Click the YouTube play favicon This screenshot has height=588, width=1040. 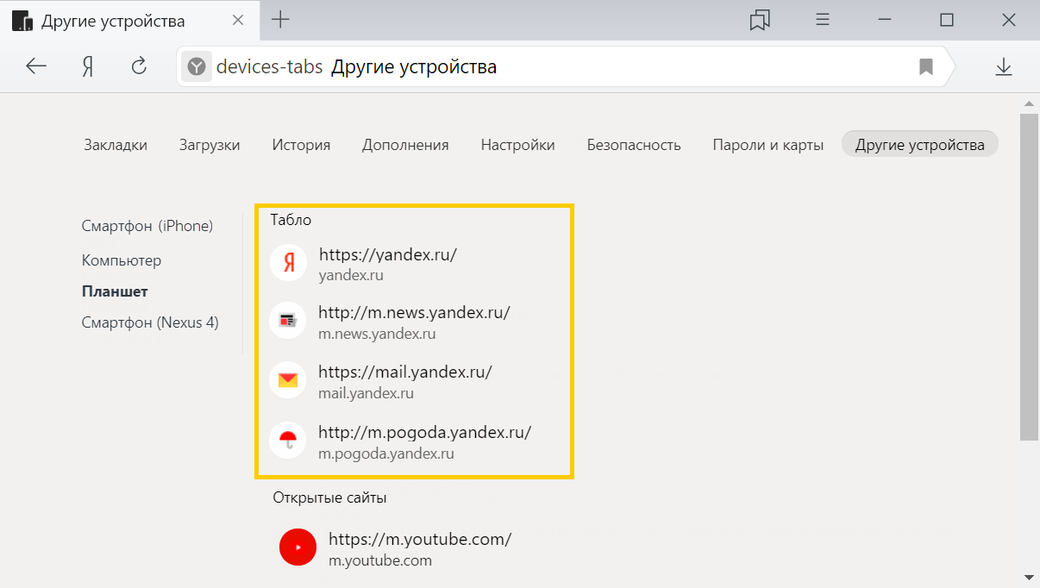[298, 547]
